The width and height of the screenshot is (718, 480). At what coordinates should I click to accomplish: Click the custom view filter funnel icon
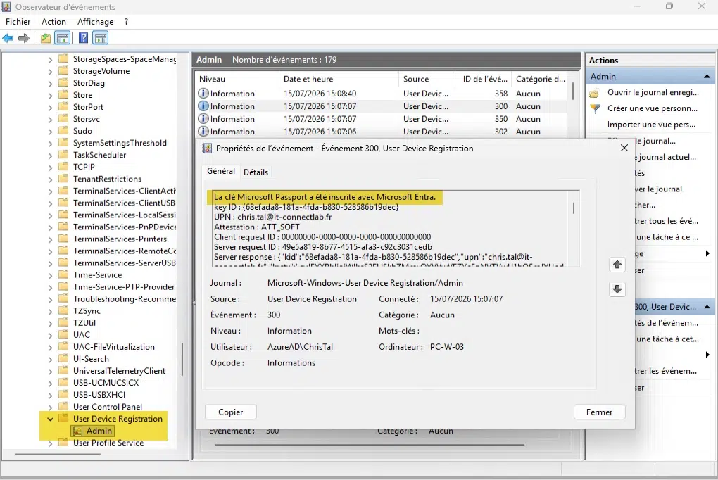tap(595, 109)
